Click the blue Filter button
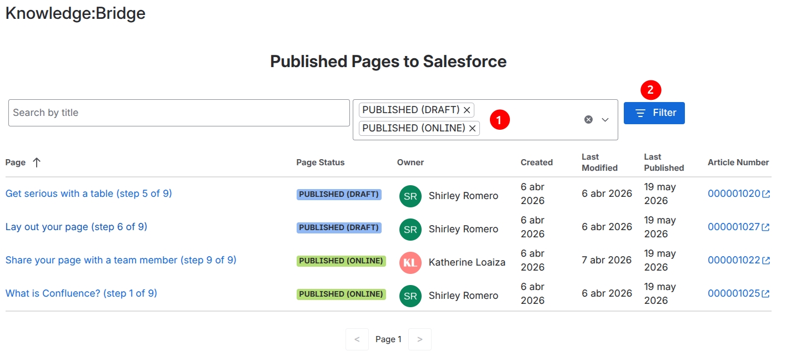The image size is (786, 351). (x=654, y=113)
